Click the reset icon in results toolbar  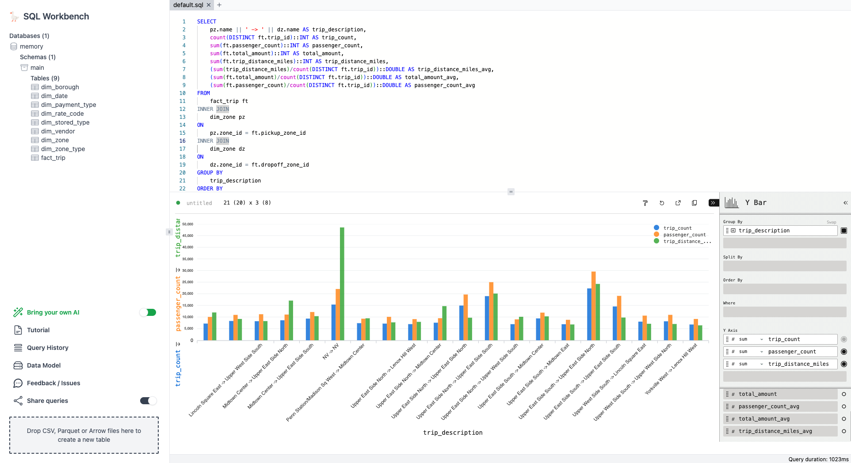662,203
